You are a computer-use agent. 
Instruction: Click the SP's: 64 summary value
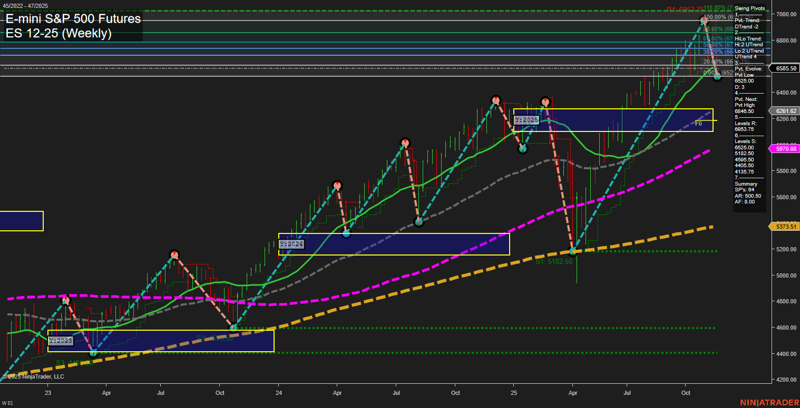pyautogui.click(x=745, y=190)
